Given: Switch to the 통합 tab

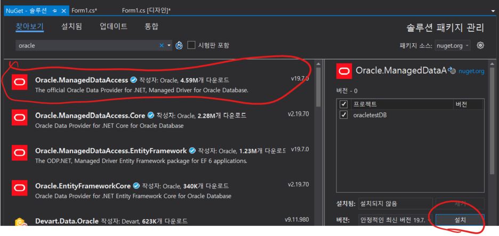Looking at the screenshot, I should [x=151, y=27].
